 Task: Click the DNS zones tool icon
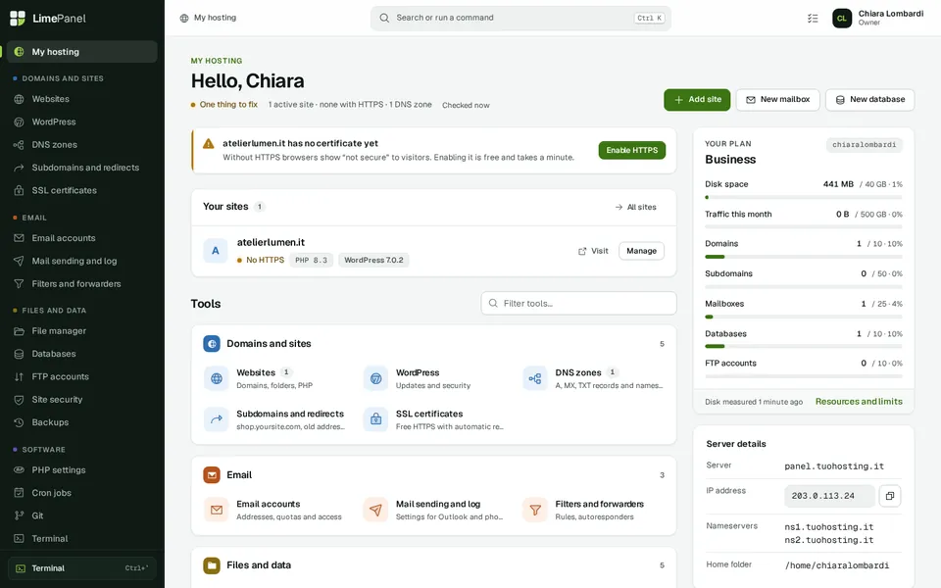click(x=535, y=378)
